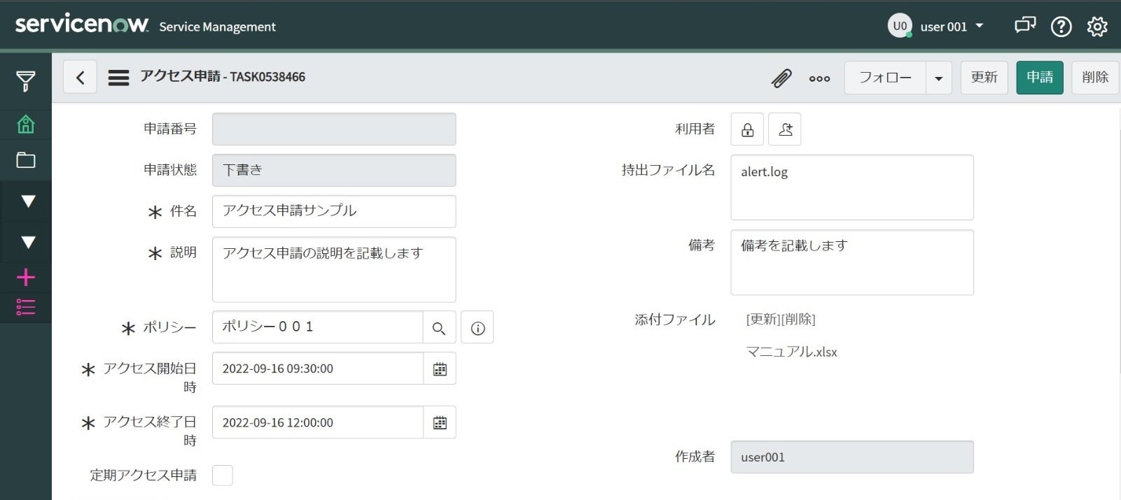
Task: Open the マニュアル.xlsx attachment
Action: [792, 352]
